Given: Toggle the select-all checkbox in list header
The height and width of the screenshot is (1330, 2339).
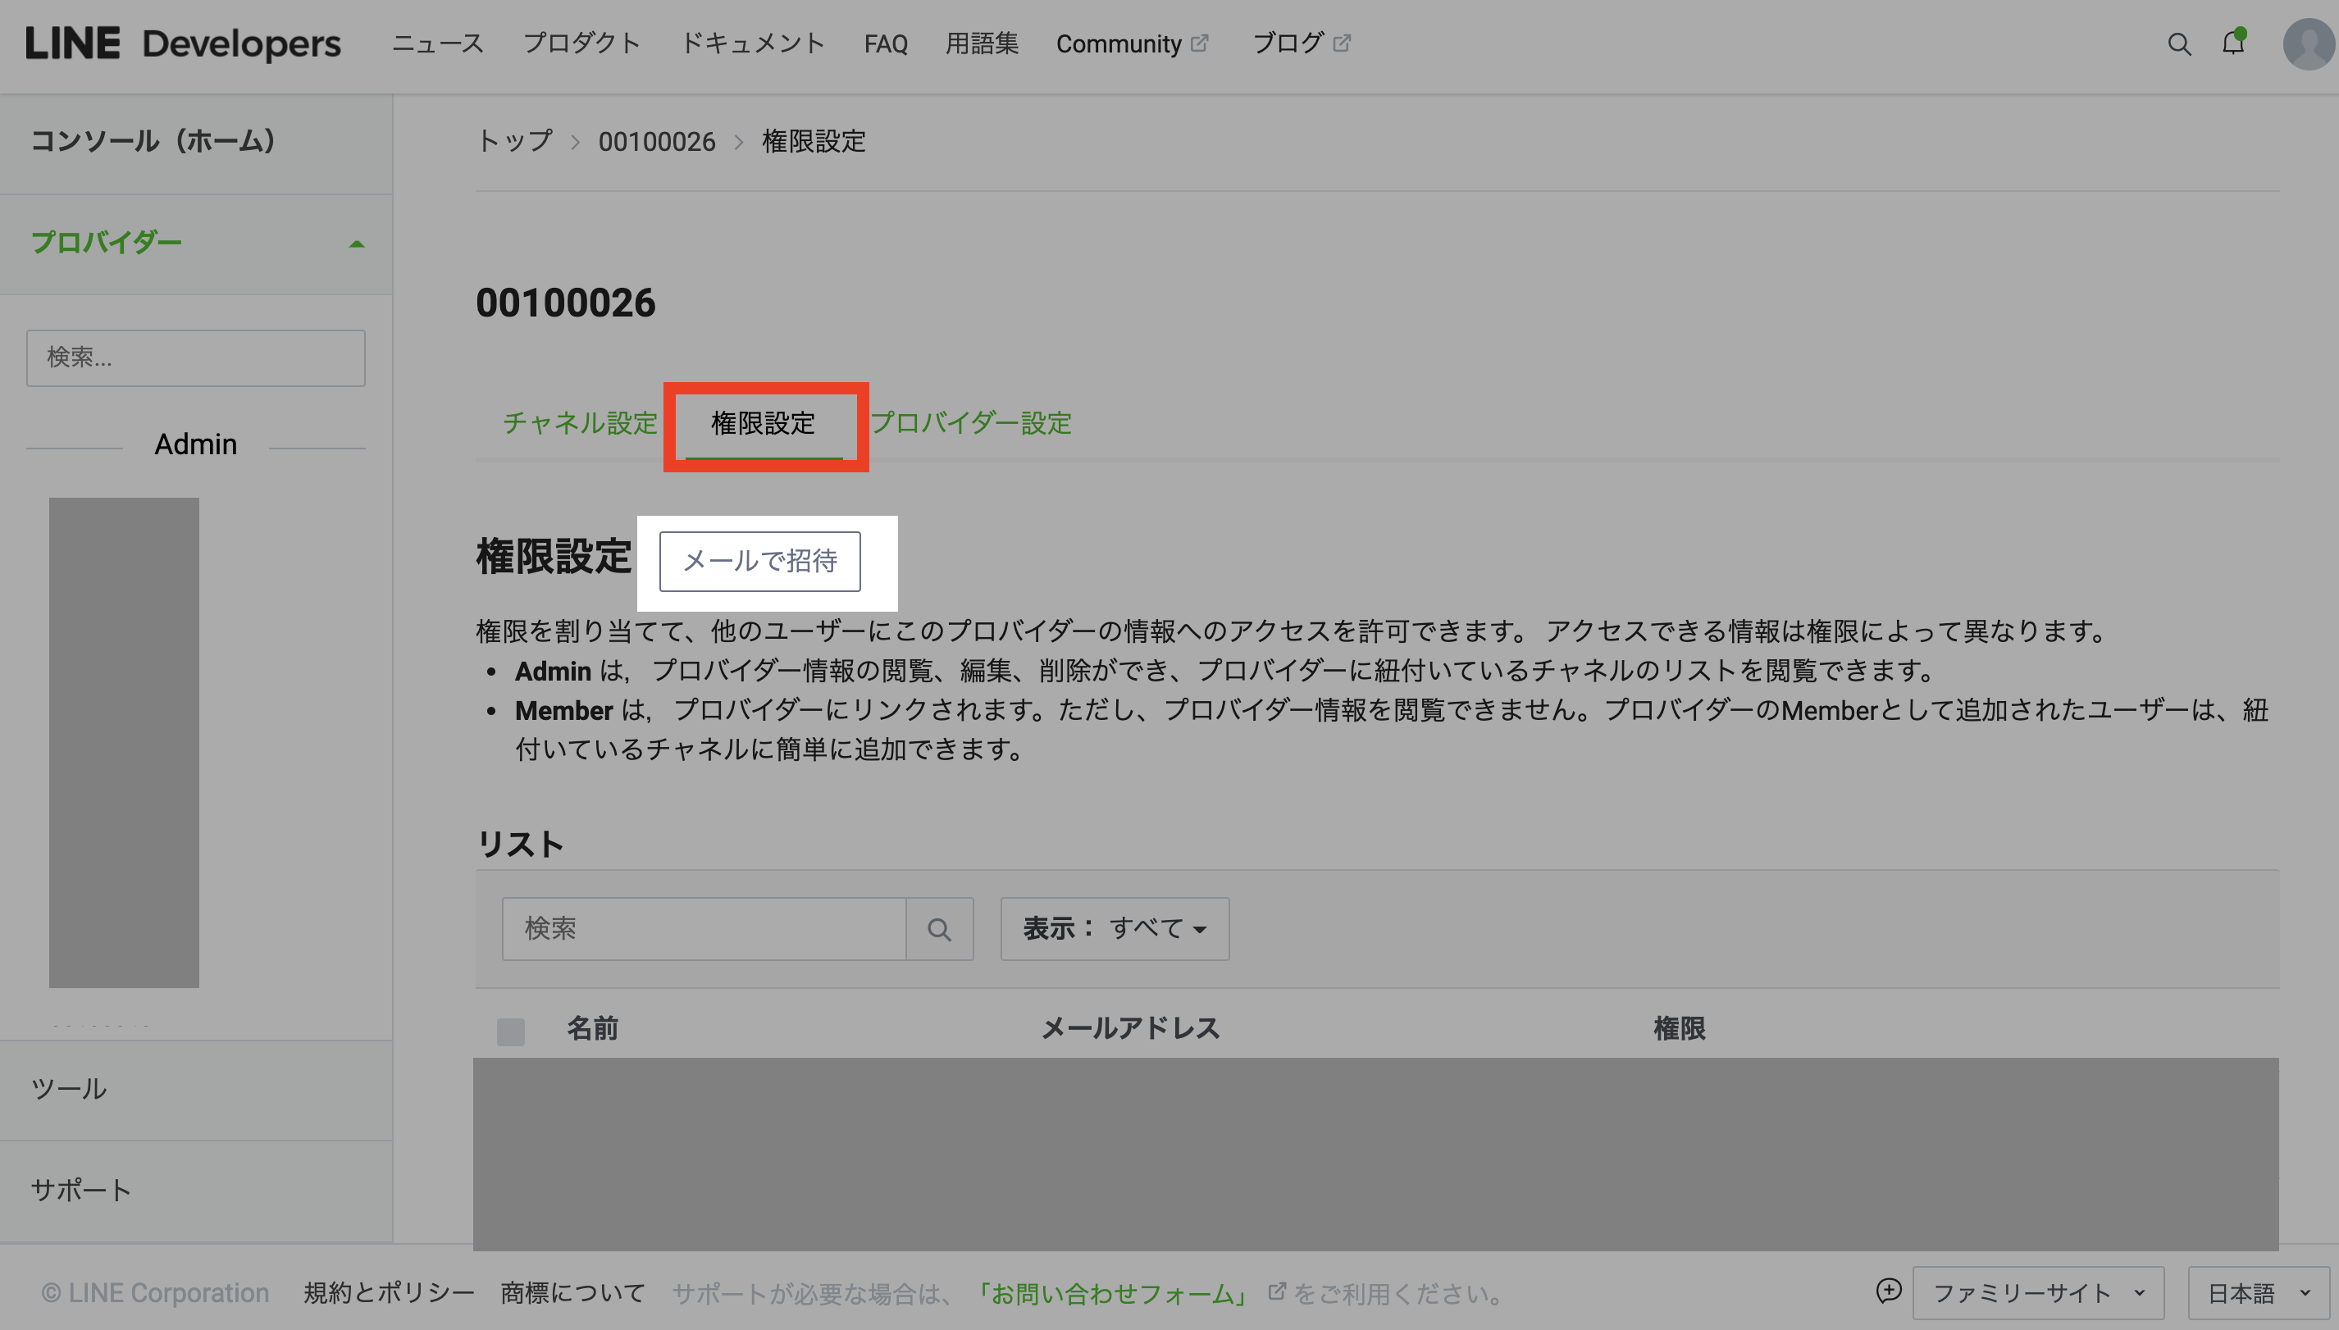Looking at the screenshot, I should [511, 1032].
